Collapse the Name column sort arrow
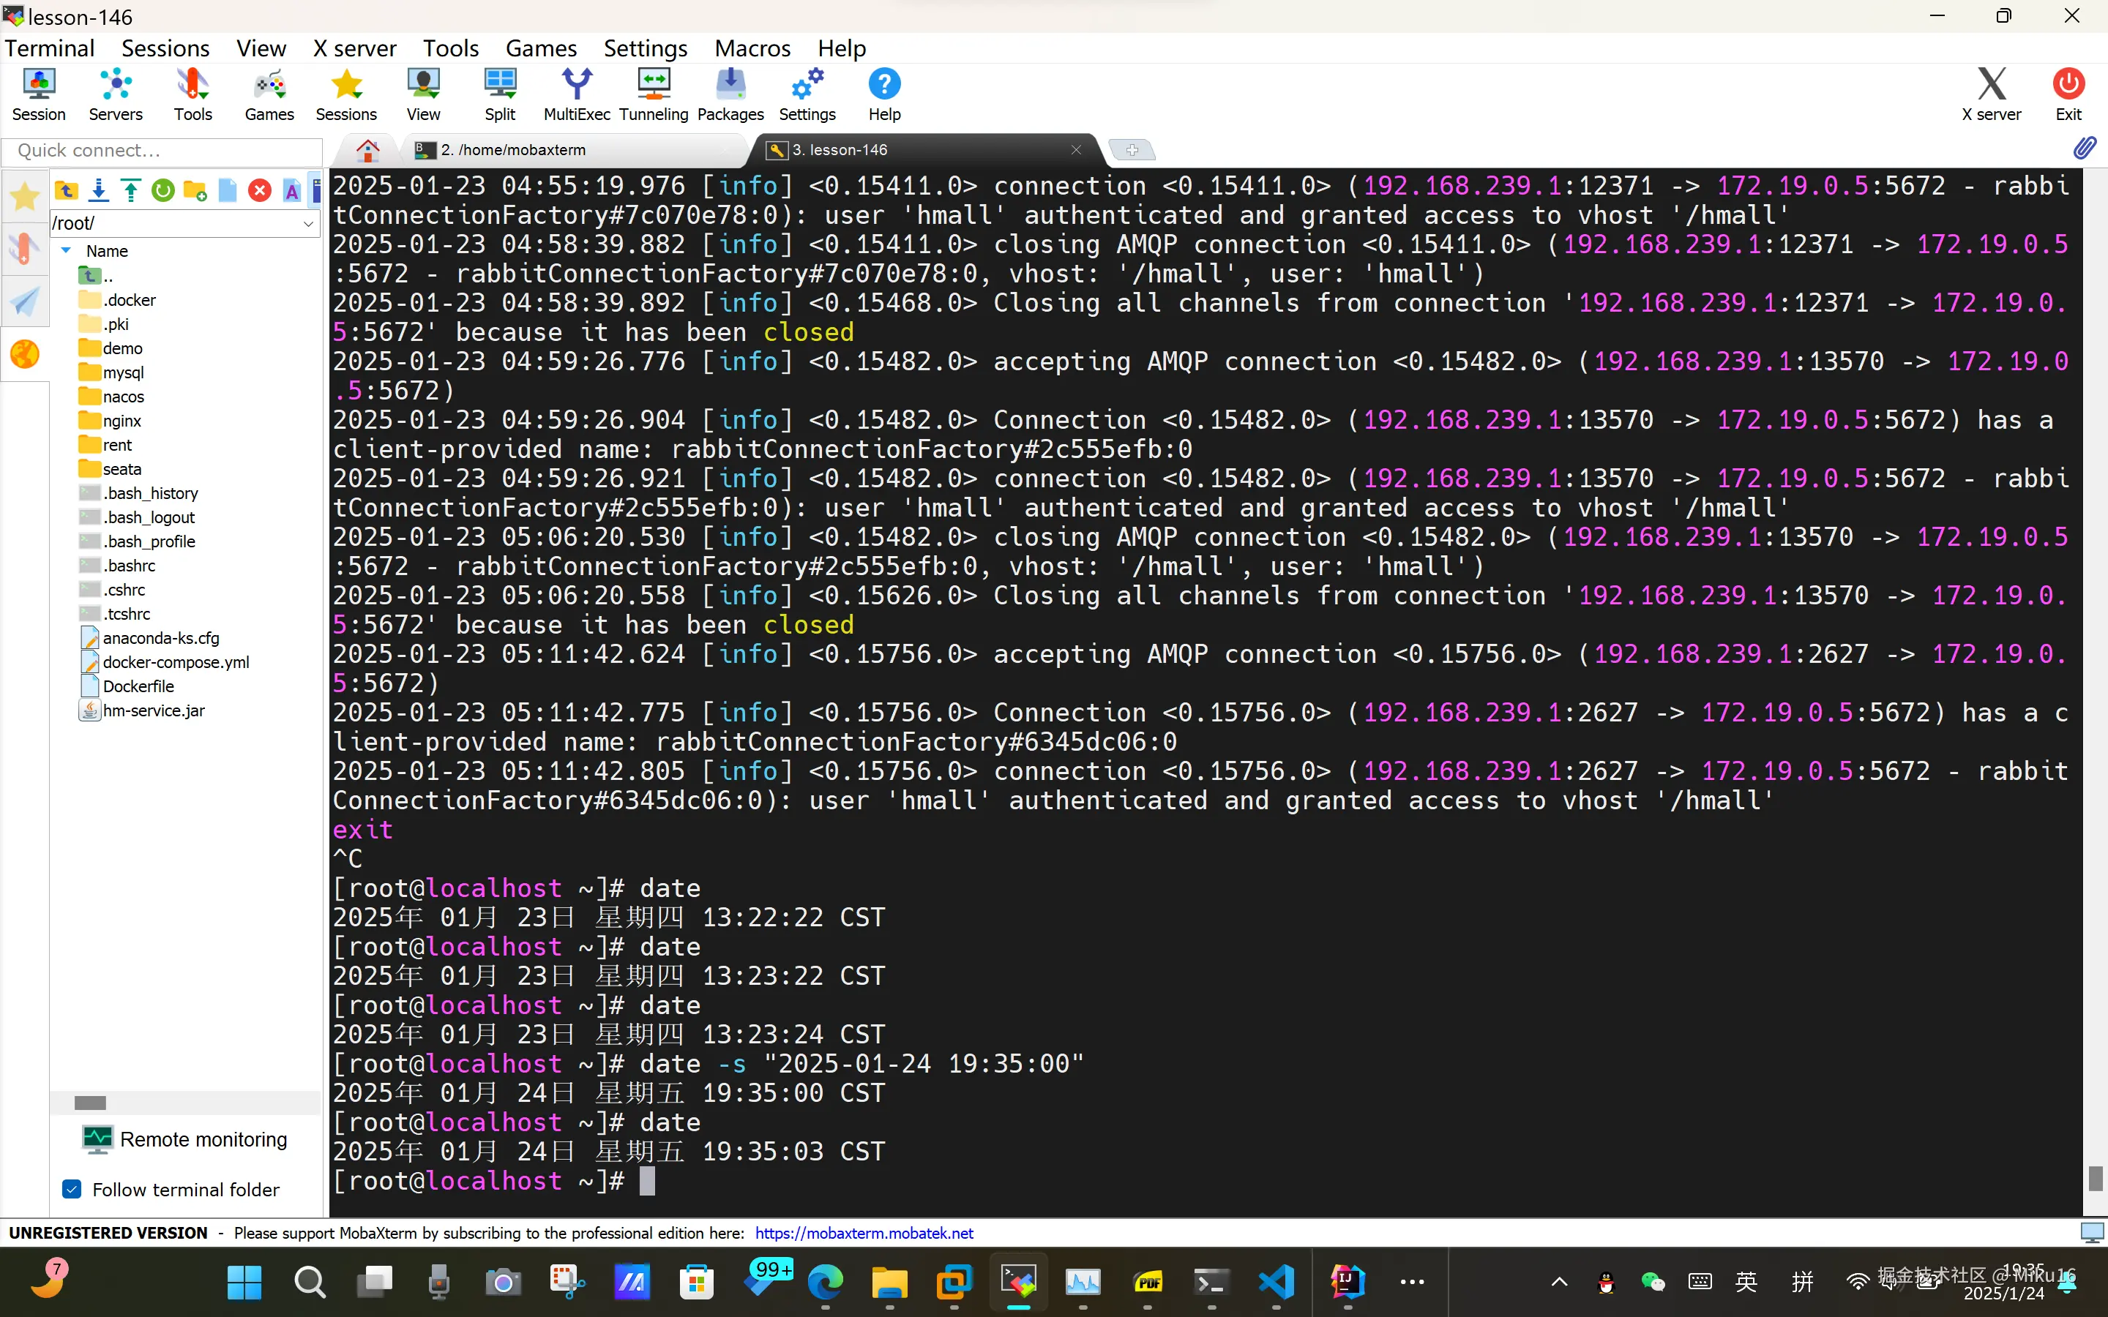This screenshot has height=1317, width=2108. pyautogui.click(x=66, y=250)
